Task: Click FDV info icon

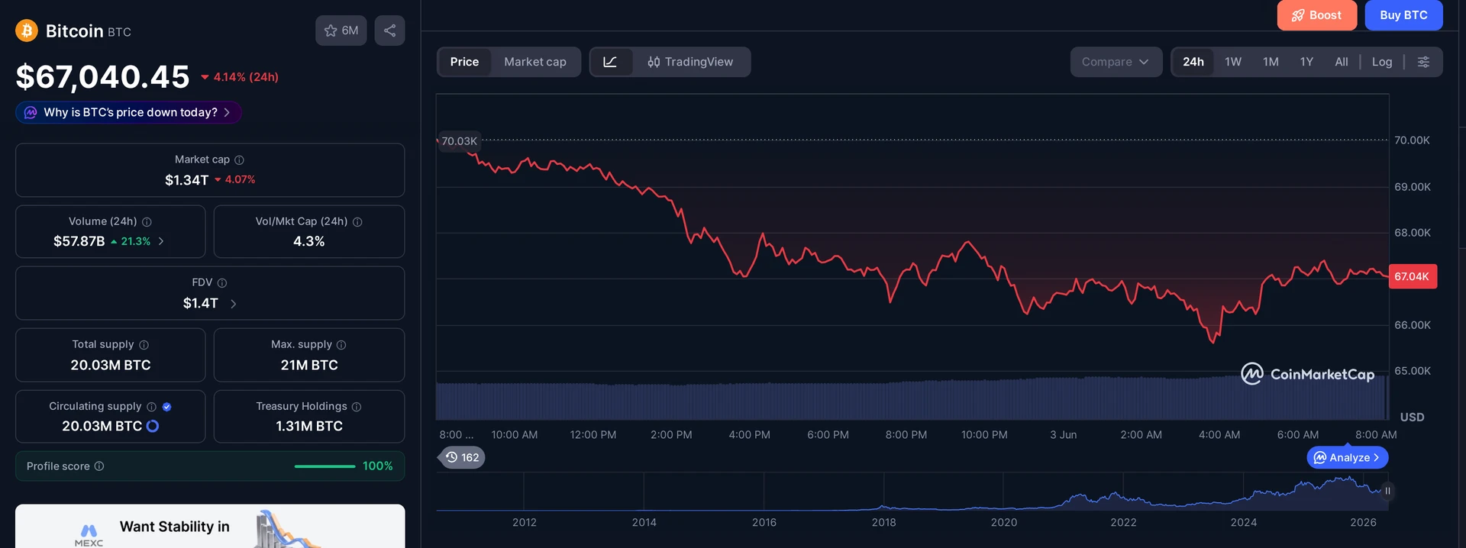Action: 222,282
